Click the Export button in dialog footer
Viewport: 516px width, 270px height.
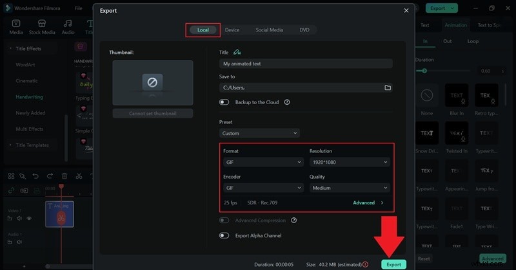tap(393, 264)
